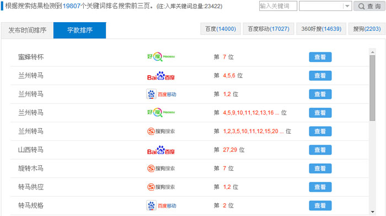This screenshot has width=386, height=216.
Task: Click 查看 for 兰州转马 Haosou row
Action: coord(320,113)
